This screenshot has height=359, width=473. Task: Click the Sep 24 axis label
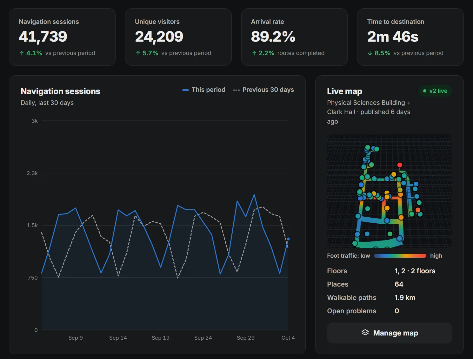point(203,338)
